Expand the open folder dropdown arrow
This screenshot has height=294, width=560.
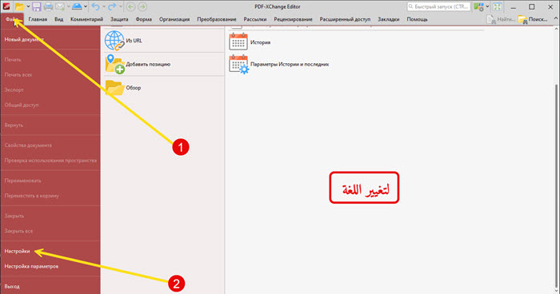click(28, 6)
